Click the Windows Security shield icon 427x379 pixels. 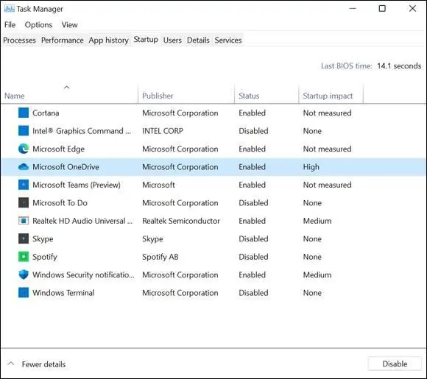24,274
